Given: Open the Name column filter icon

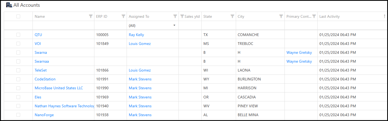Looking at the screenshot, I should click(x=91, y=16).
